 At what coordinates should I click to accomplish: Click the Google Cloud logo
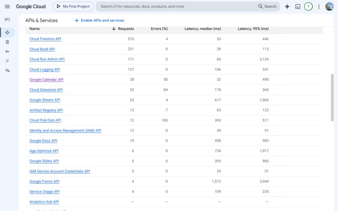31,6
